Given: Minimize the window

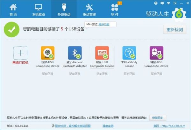Looking at the screenshot, I should click(x=181, y=3).
